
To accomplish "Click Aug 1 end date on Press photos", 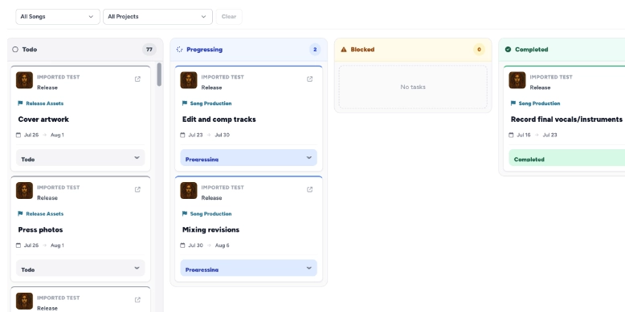I will pyautogui.click(x=57, y=245).
